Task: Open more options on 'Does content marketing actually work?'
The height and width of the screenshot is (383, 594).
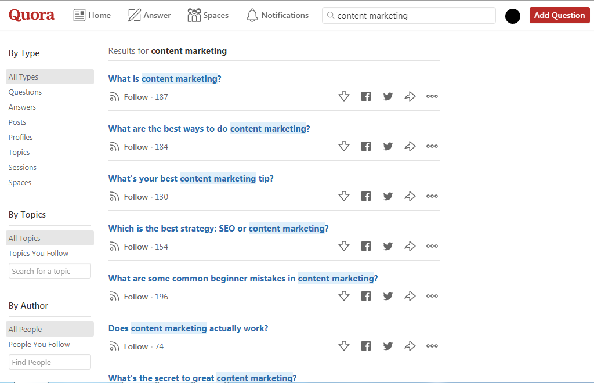Action: [432, 346]
